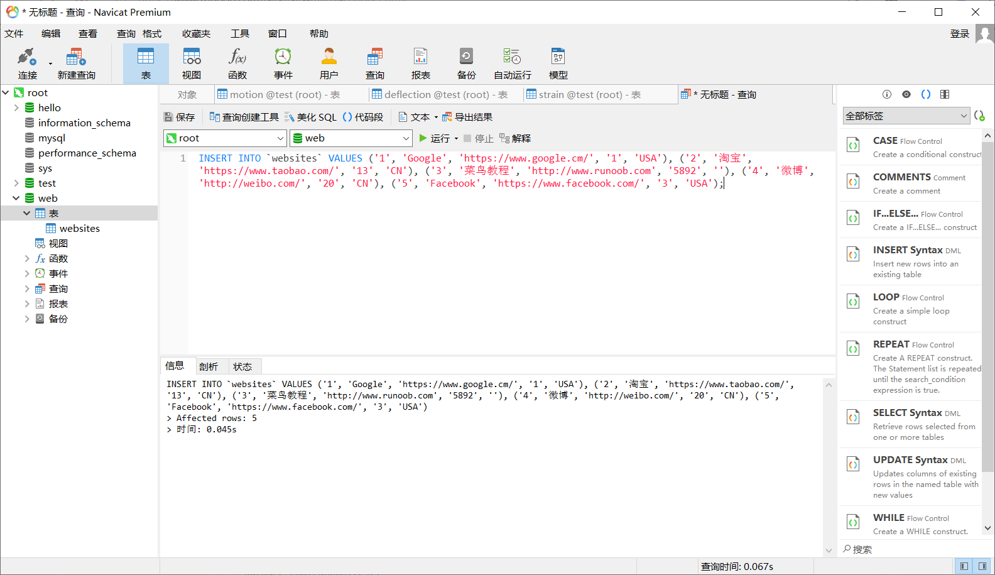Click the info icon in right panel

pos(887,94)
